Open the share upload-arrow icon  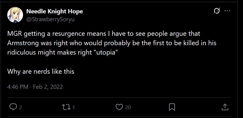[225, 107]
